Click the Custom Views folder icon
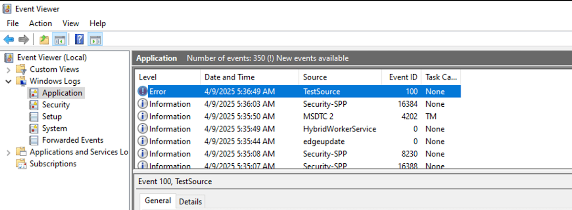The width and height of the screenshot is (572, 210). click(21, 70)
